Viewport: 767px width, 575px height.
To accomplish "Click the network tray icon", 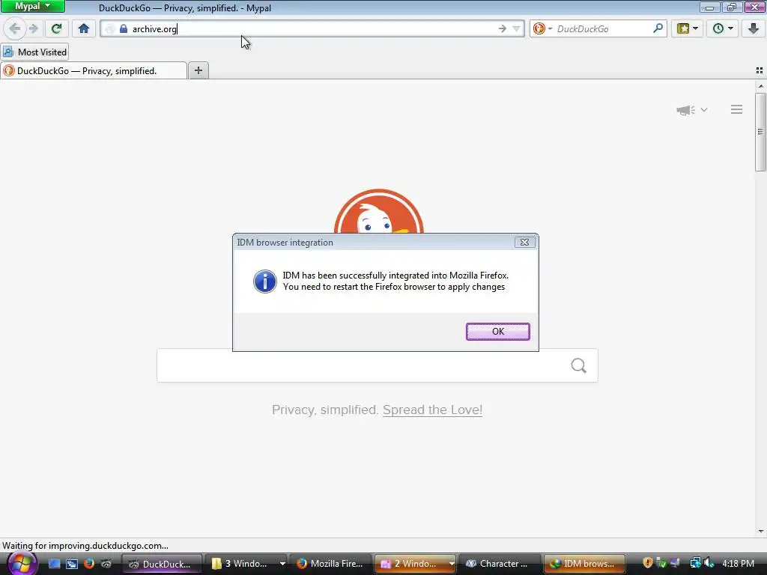I will point(695,563).
